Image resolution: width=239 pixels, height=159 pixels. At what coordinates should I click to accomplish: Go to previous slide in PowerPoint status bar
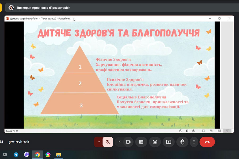coord(181,131)
